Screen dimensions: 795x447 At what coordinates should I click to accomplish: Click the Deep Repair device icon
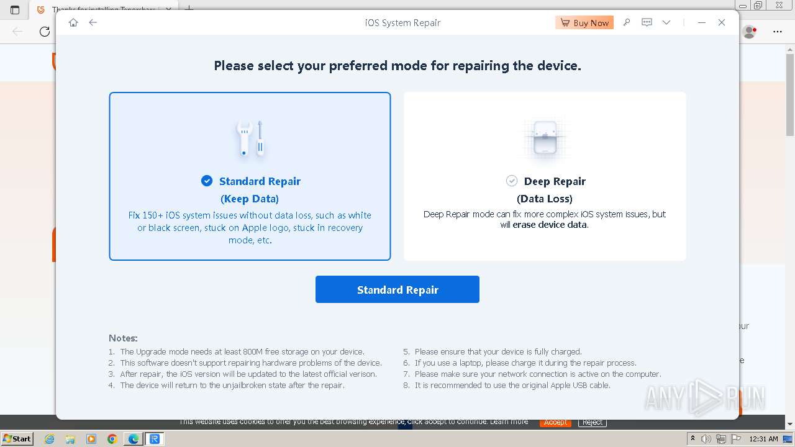[545, 138]
